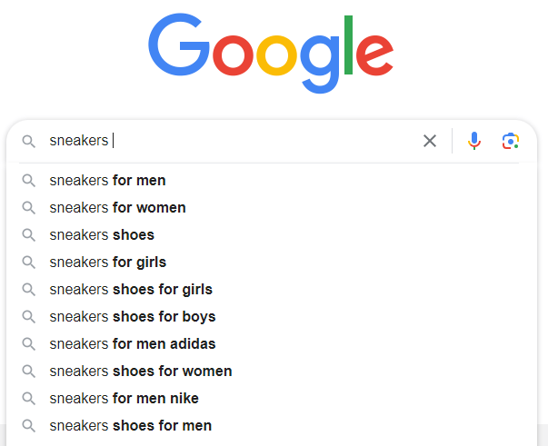The image size is (548, 446).
Task: Choose 'sneakers for men nike' suggestion
Action: click(124, 398)
